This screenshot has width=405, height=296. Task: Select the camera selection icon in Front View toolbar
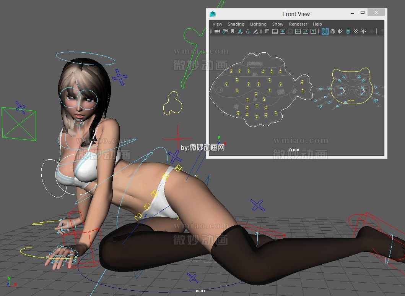tap(217, 31)
